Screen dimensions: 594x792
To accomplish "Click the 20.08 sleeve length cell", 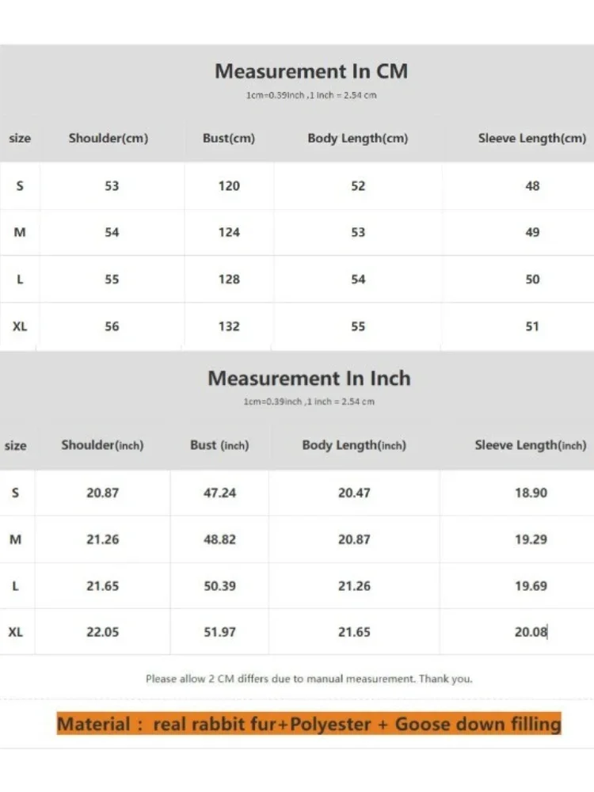I will 531,632.
